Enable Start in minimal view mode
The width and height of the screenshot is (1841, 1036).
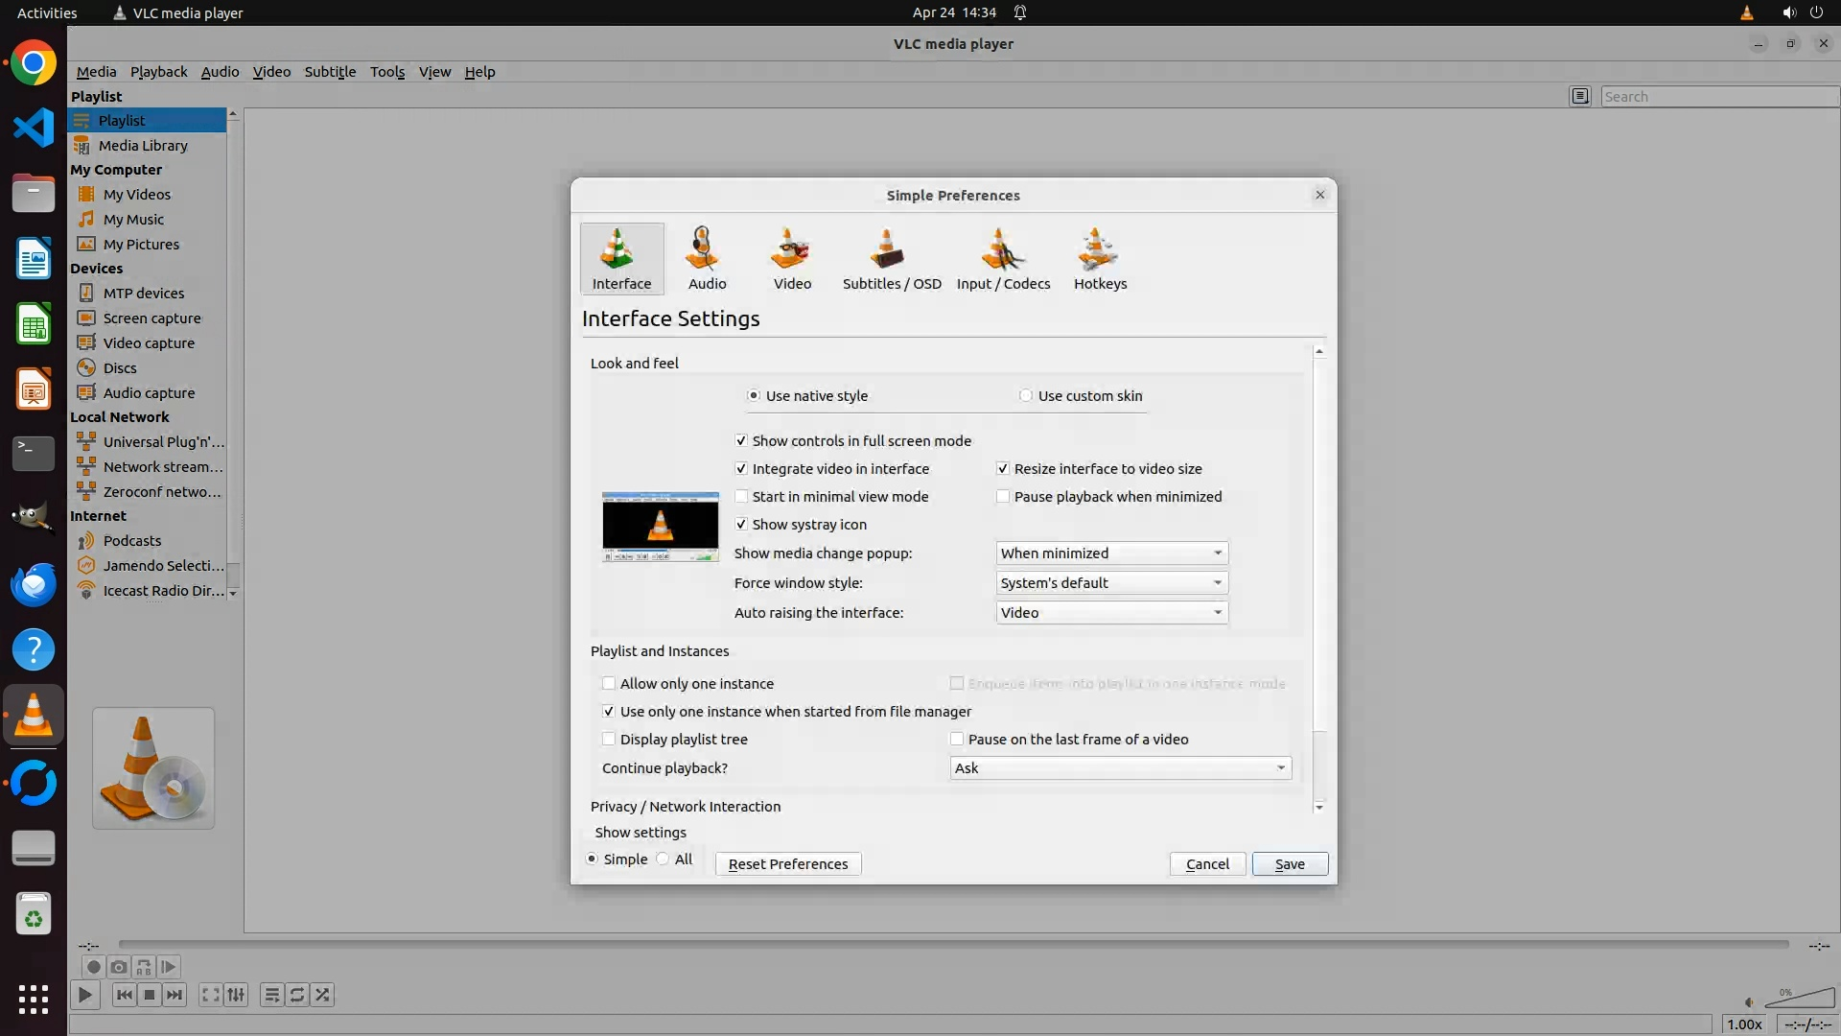click(741, 497)
